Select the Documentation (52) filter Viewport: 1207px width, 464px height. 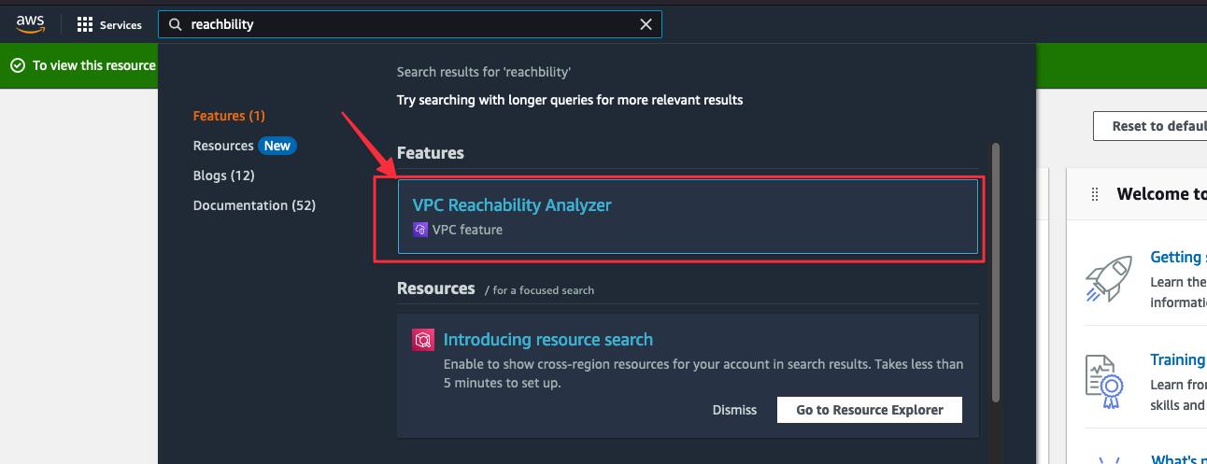(254, 205)
